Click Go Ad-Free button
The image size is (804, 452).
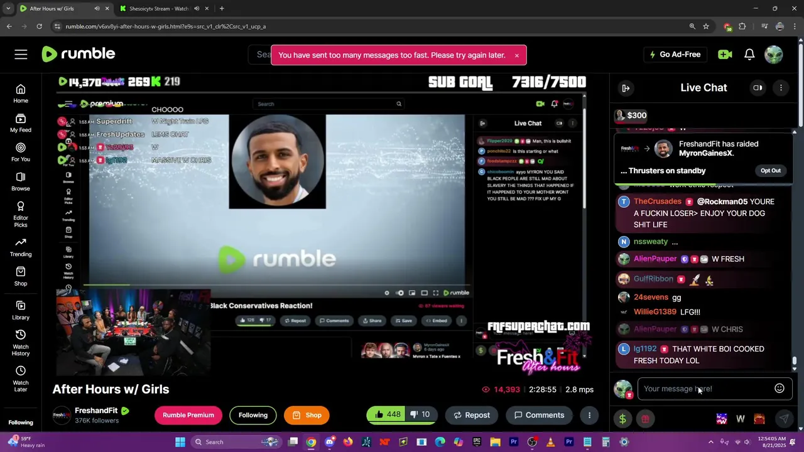tap(675, 55)
